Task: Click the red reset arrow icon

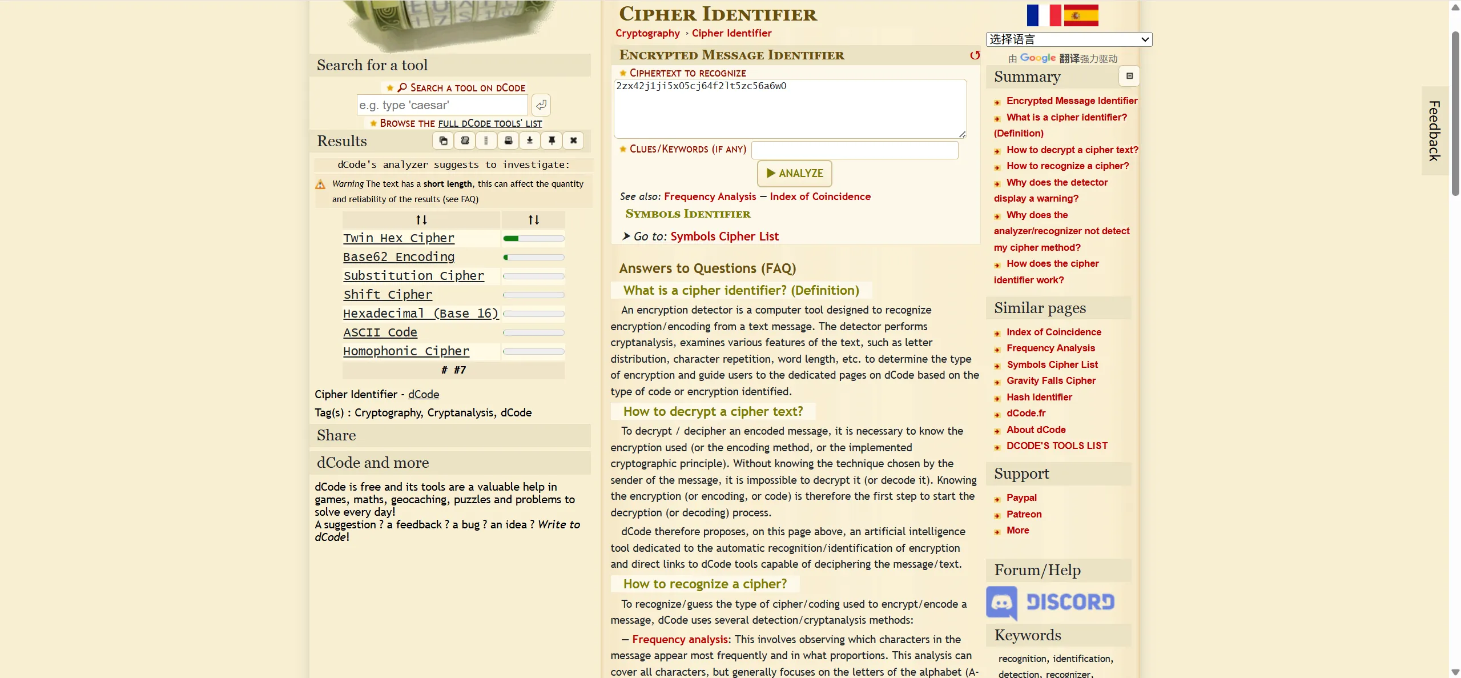Action: (975, 55)
